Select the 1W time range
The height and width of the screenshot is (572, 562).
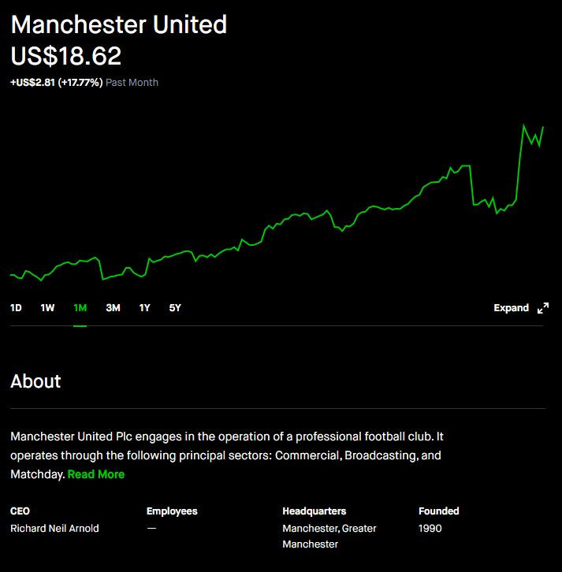click(47, 308)
